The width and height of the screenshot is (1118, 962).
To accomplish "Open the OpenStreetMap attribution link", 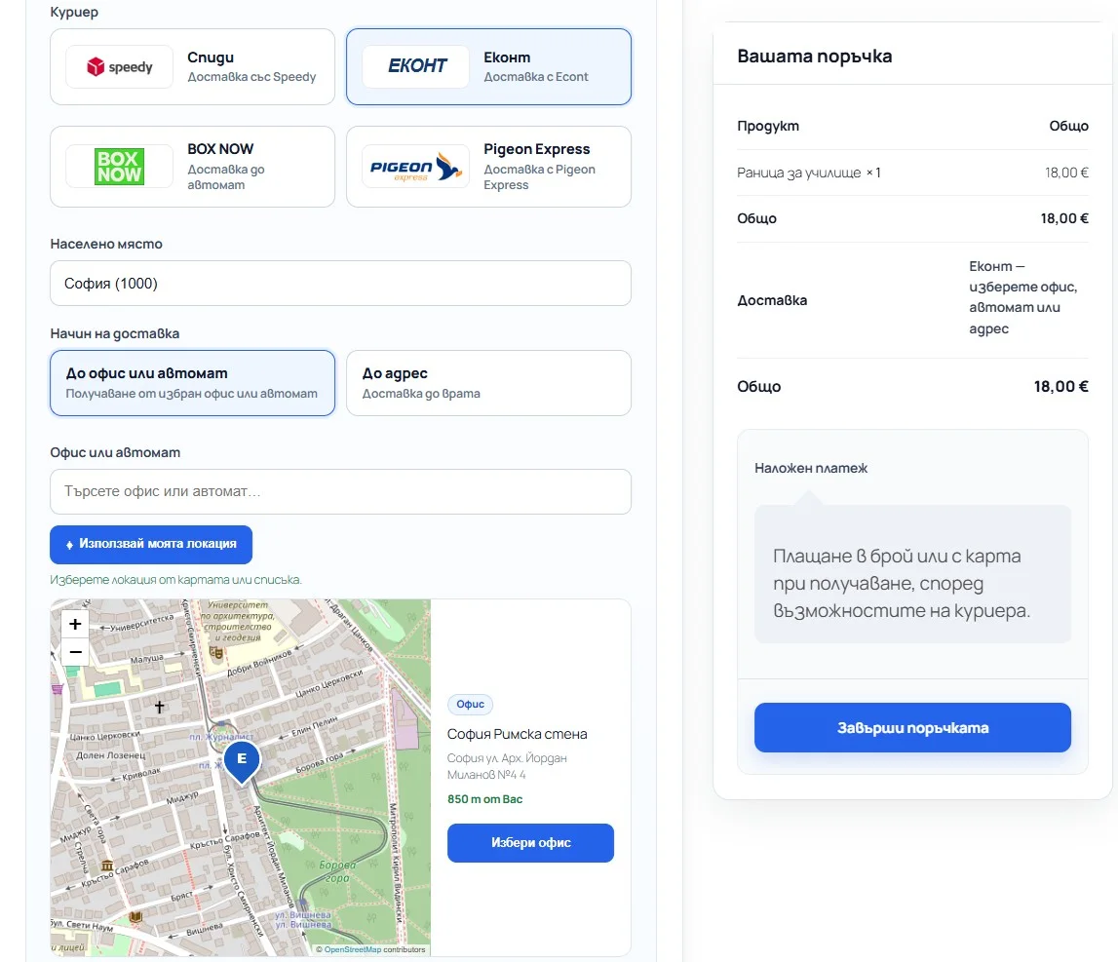I will tap(352, 949).
